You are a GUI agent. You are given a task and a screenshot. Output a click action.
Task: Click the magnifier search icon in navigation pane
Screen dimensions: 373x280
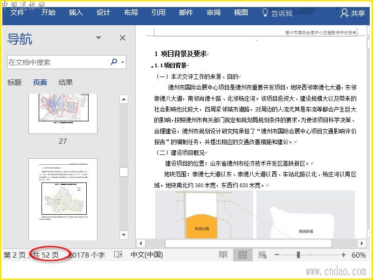114,62
